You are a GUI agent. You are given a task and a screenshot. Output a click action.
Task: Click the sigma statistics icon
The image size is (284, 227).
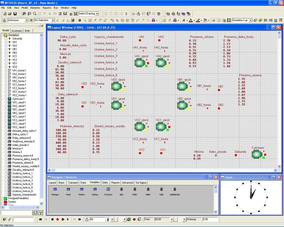[x=126, y=14]
